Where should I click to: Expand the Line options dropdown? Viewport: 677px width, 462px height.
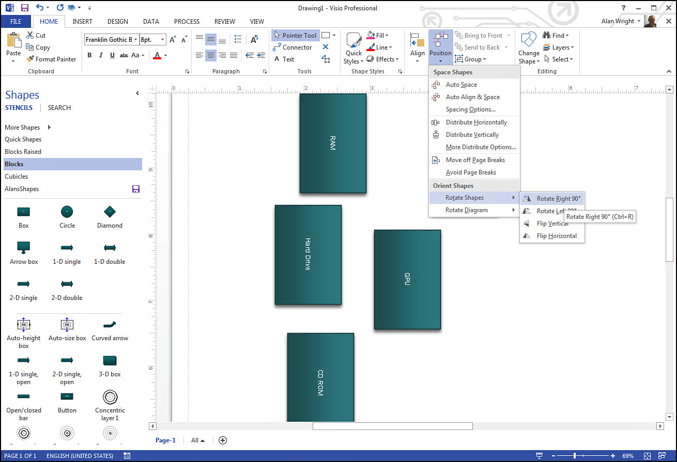tap(390, 47)
